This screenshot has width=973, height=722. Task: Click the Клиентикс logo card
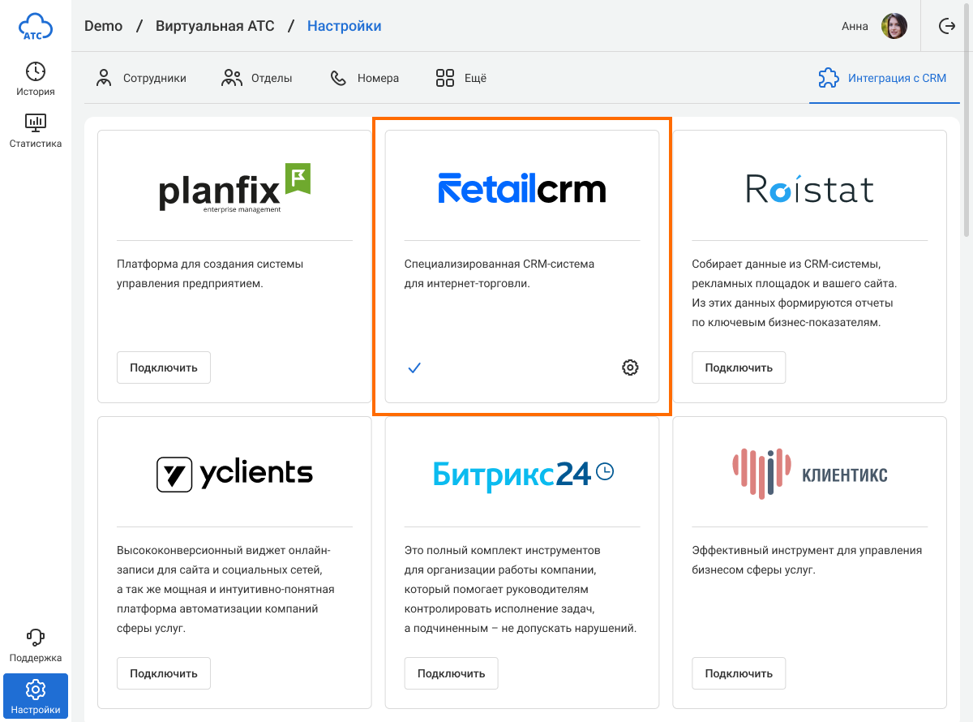(x=809, y=474)
